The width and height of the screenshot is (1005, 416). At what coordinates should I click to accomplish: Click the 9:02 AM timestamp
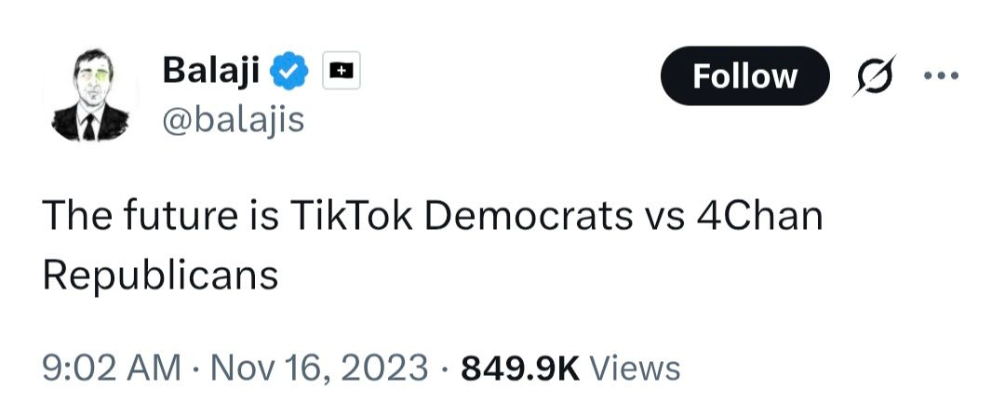coord(112,368)
